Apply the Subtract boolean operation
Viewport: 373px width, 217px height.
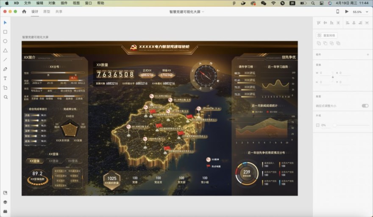325,43
